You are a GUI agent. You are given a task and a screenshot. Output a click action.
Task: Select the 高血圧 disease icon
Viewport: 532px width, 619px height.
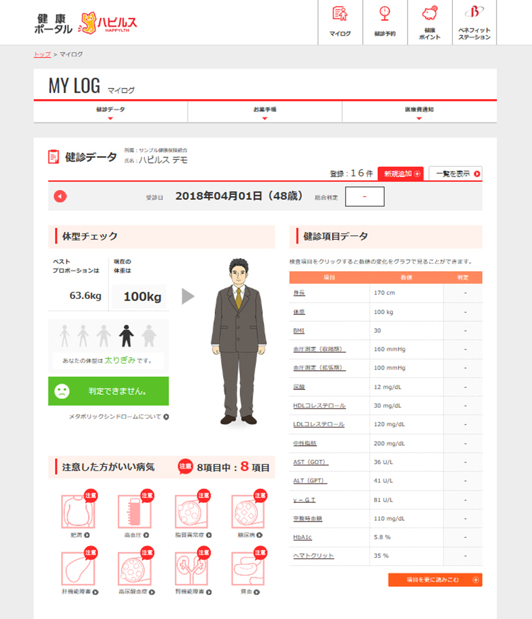pos(133,511)
